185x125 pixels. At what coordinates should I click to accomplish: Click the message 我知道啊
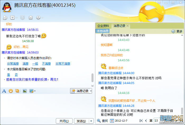point(107,45)
